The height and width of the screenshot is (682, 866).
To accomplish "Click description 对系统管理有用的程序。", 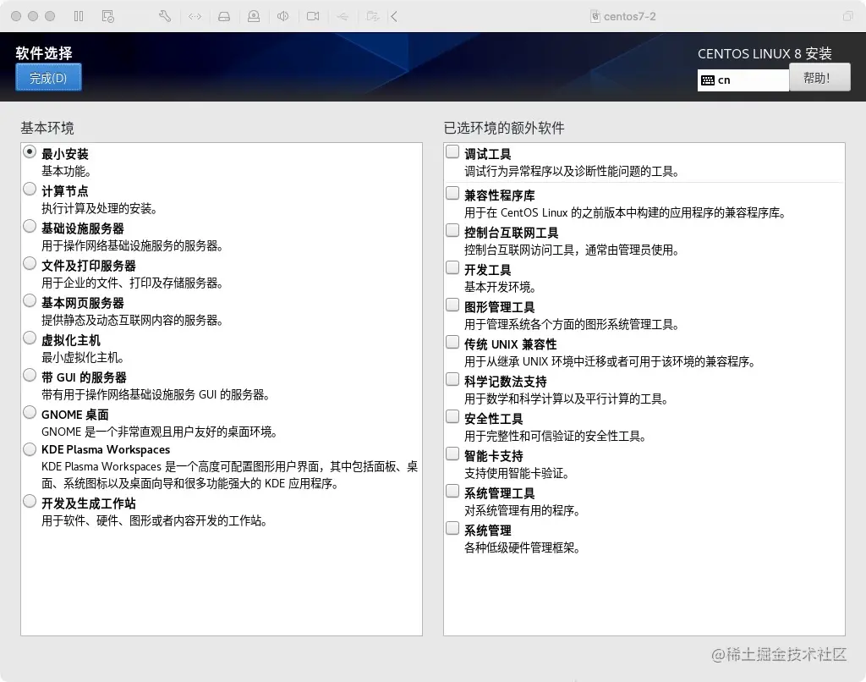I will pos(522,510).
